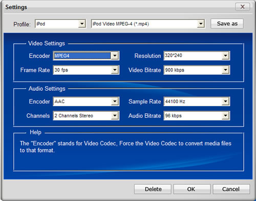Click the Delete button
256x201 pixels.
point(153,189)
